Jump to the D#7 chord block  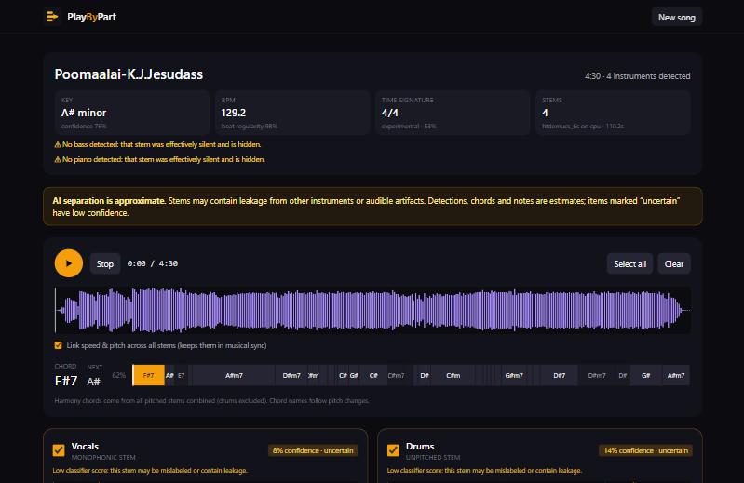(x=560, y=375)
